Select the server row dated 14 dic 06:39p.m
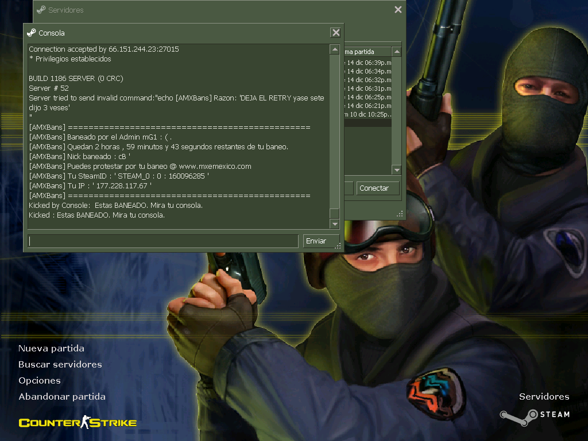The image size is (588, 441). pyautogui.click(x=368, y=63)
